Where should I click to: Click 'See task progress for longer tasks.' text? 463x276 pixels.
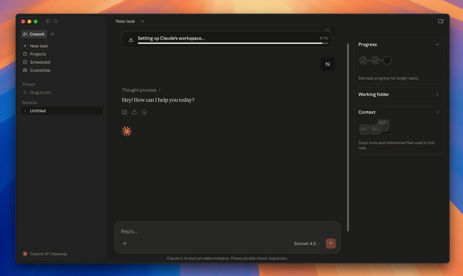pyautogui.click(x=389, y=78)
